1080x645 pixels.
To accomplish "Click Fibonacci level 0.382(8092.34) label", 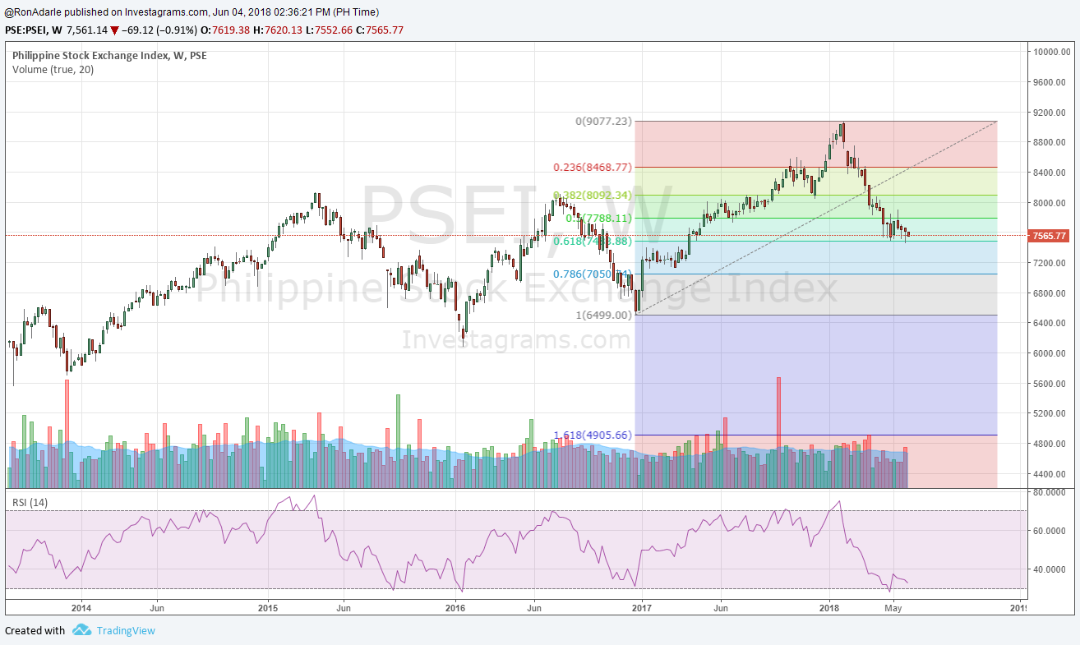I will click(593, 196).
